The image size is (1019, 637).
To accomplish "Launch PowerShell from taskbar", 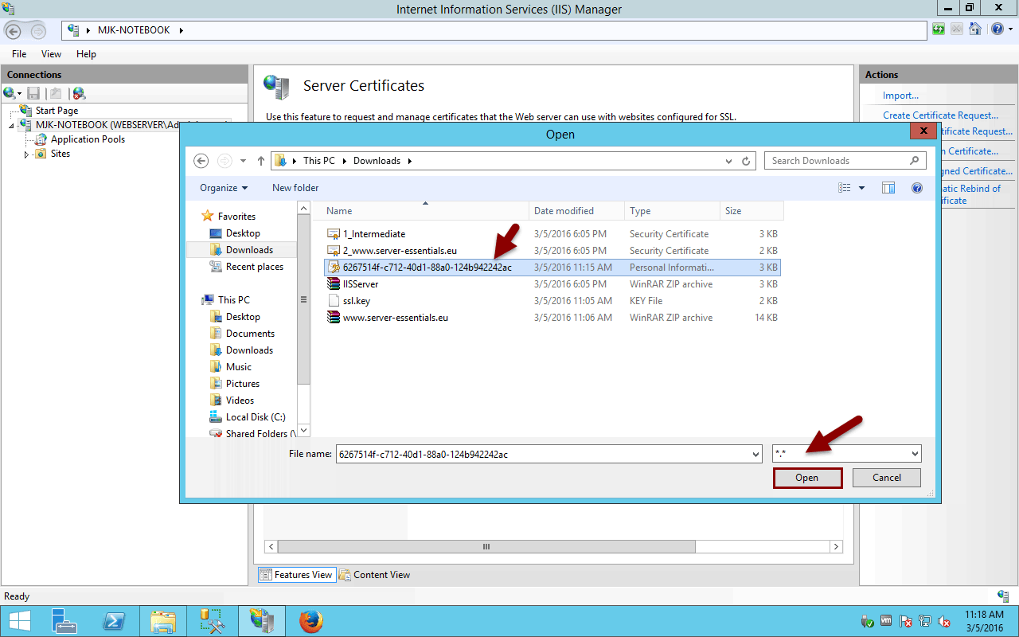I will [114, 621].
